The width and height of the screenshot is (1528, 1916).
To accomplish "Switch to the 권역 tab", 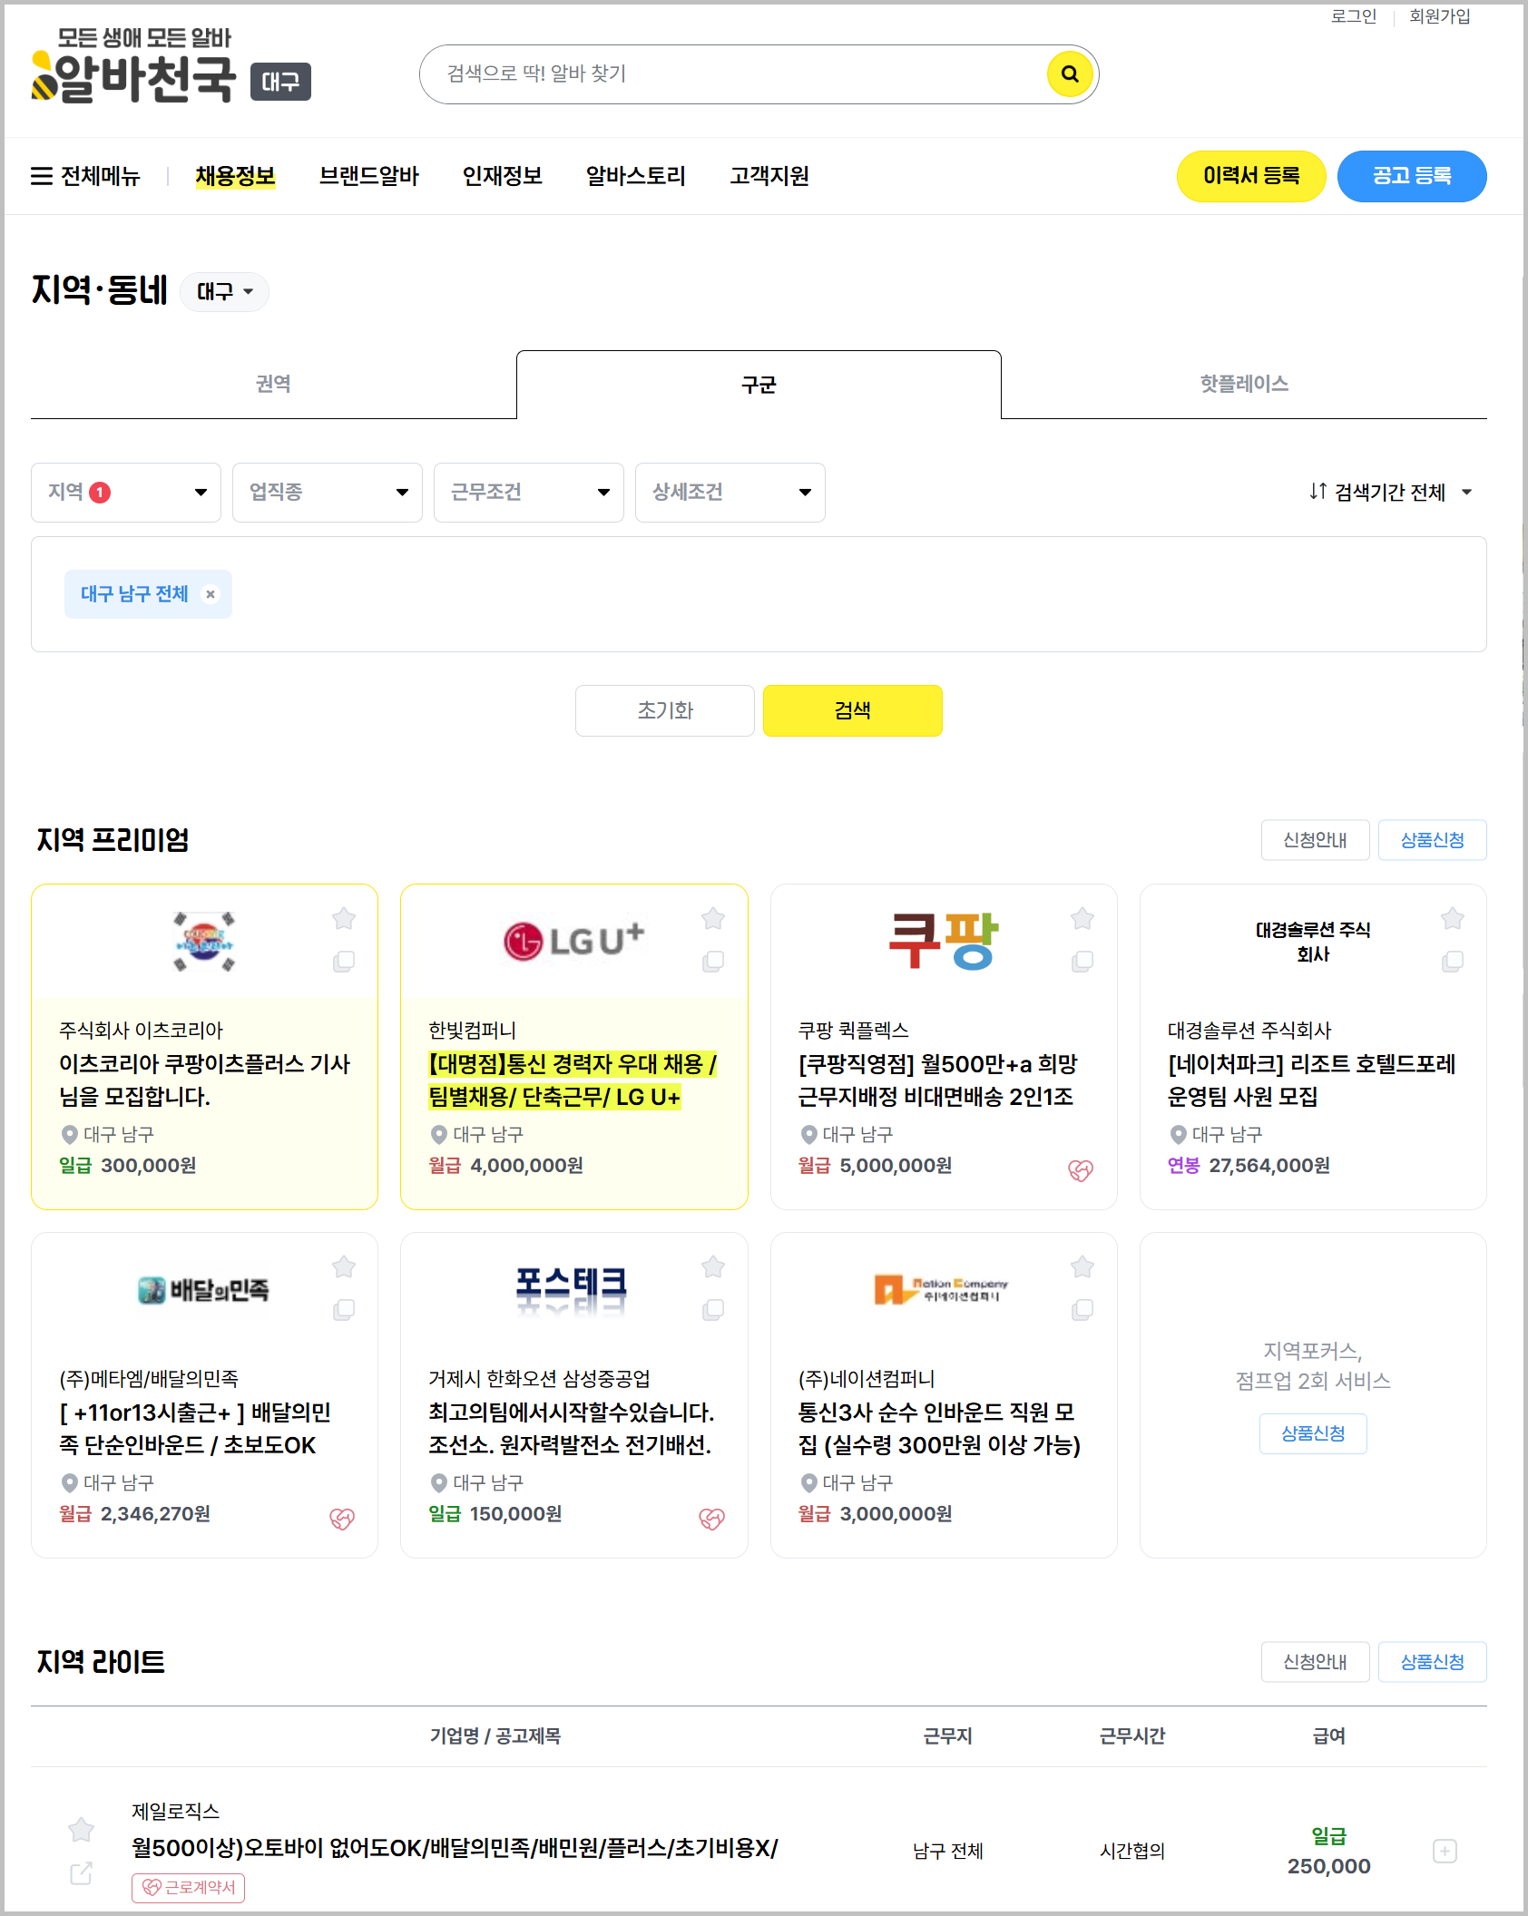I will tap(273, 384).
